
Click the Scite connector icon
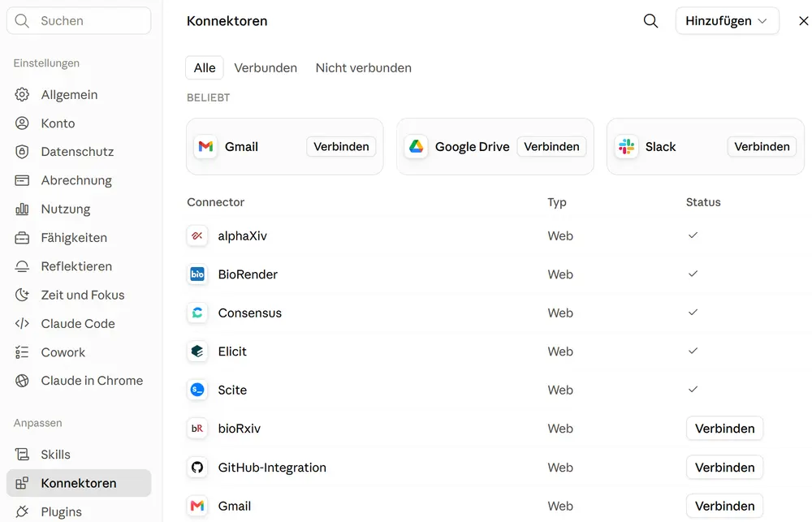(x=197, y=390)
